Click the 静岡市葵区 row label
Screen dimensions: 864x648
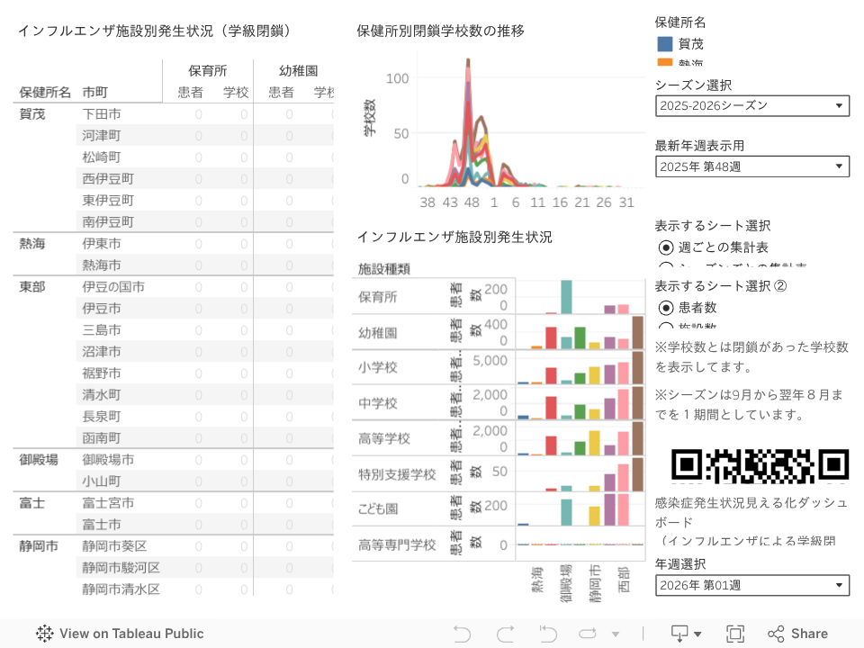coord(114,546)
